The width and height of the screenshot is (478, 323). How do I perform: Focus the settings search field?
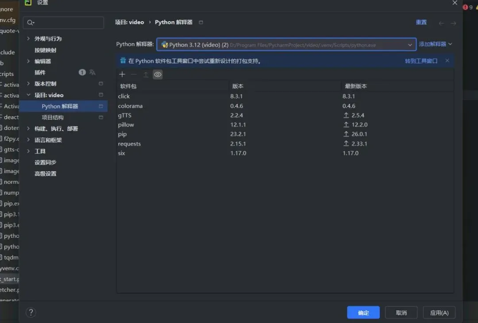point(64,23)
